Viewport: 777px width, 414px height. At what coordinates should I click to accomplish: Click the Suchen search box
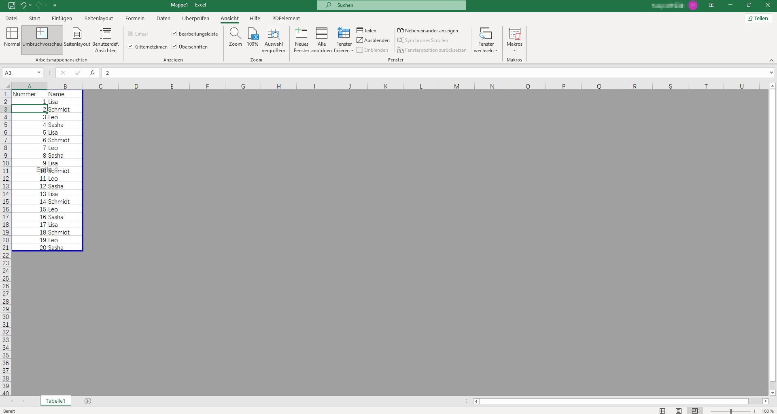[392, 5]
